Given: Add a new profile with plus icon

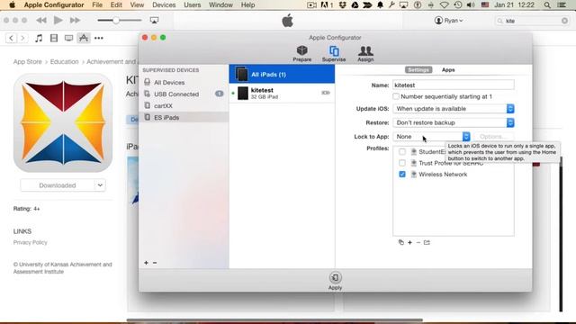Looking at the screenshot, I should coord(410,242).
